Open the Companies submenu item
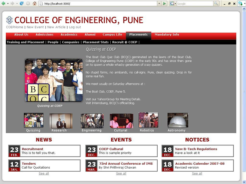This screenshot has height=184, width=246. point(71,42)
